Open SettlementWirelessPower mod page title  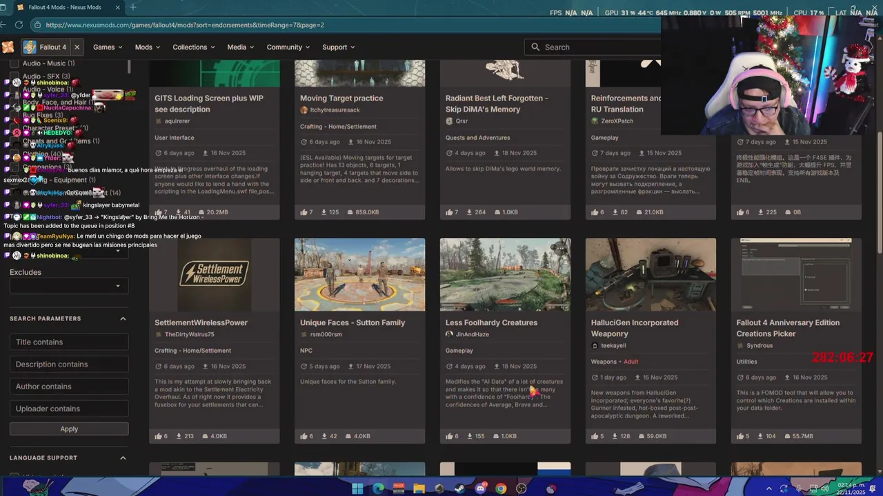[x=201, y=322]
